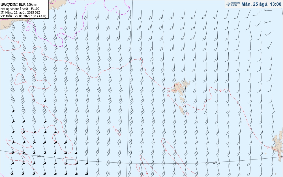Select the 'UWC/DINI EUR 10km:' title text

19,5
